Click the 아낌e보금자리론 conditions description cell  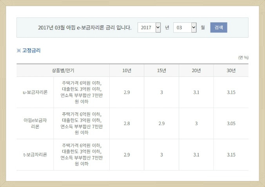pos(82,123)
